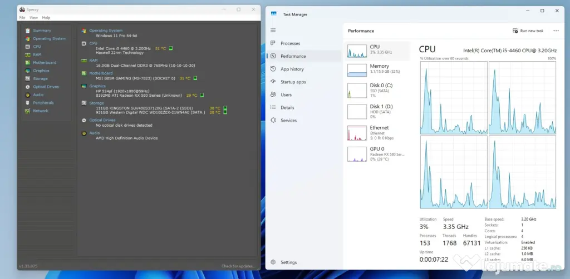The height and width of the screenshot is (279, 570).
Task: Click GPU temperature indicator beside 29 °C
Action: pyautogui.click(x=202, y=95)
